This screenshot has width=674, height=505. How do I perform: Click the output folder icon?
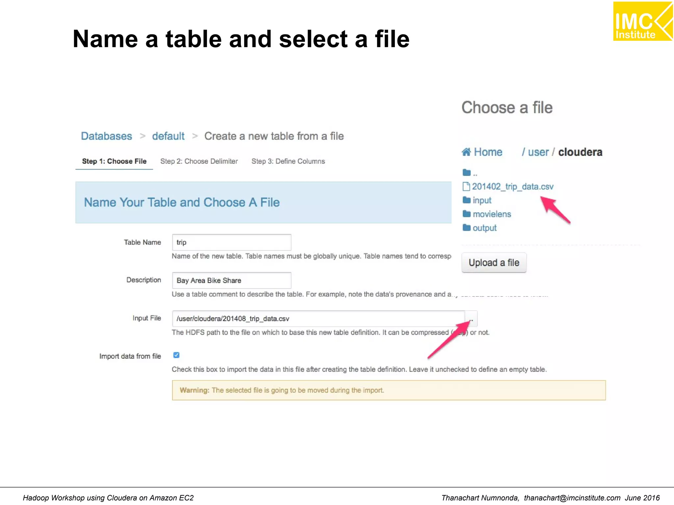pyautogui.click(x=466, y=228)
